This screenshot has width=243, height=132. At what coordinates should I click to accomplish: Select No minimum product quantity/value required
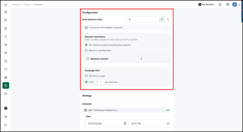86,45
